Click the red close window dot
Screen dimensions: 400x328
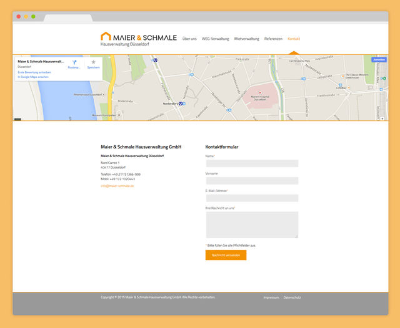[19, 16]
